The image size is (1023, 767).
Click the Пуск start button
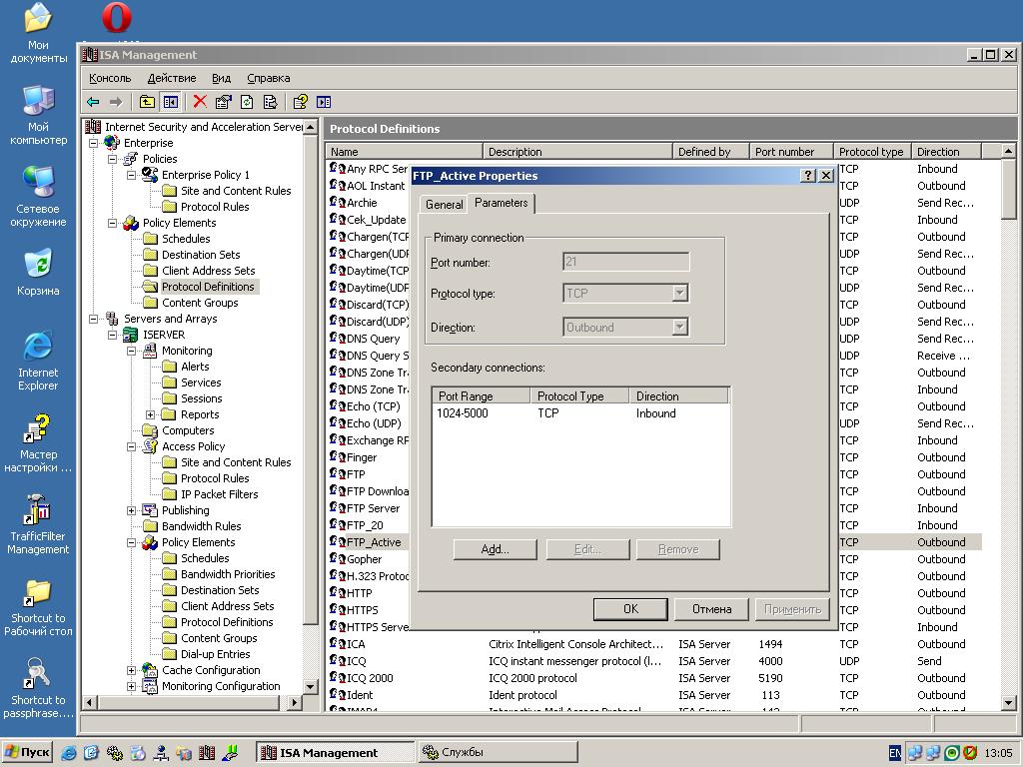[27, 753]
